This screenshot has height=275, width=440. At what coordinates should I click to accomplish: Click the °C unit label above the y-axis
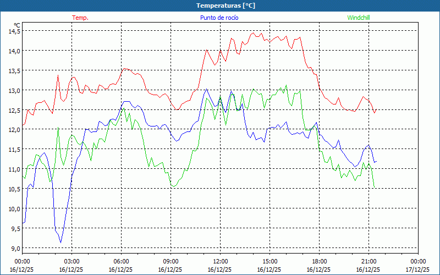[x=17, y=25]
